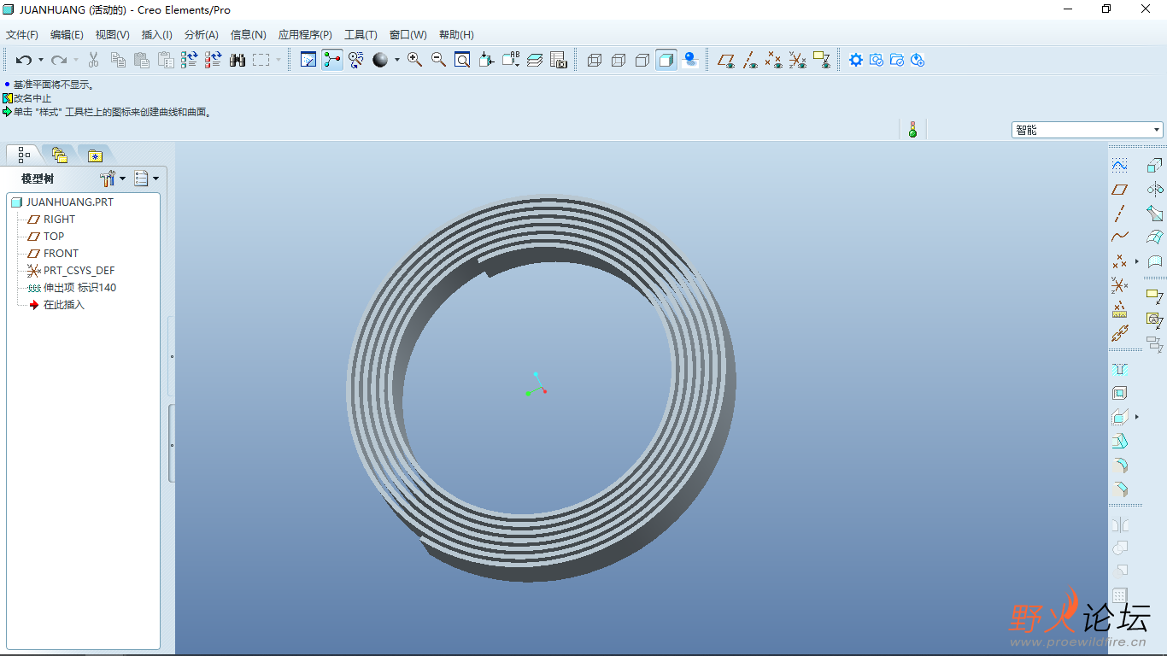The height and width of the screenshot is (656, 1167).
Task: Click the blue folder with checkmark icon
Action: (897, 60)
